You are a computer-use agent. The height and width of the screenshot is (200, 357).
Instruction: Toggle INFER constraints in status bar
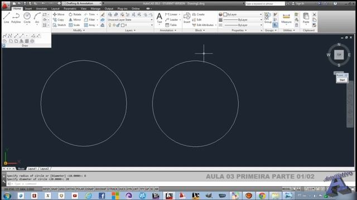click(x=46, y=189)
